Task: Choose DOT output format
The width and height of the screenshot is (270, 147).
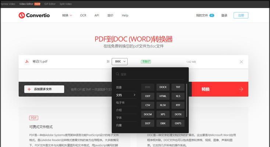Action: coord(148,123)
